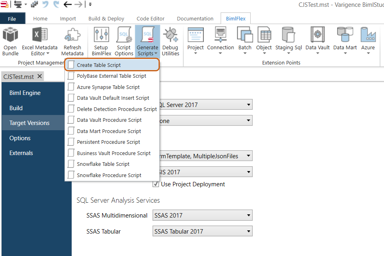Toggle the Use Project Deployment checkbox
384x256 pixels.
click(x=156, y=184)
